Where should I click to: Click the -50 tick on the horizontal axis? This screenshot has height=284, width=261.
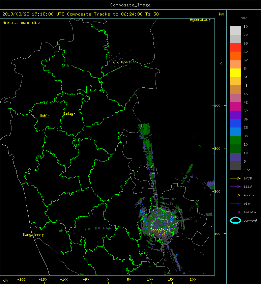[x=86, y=280]
